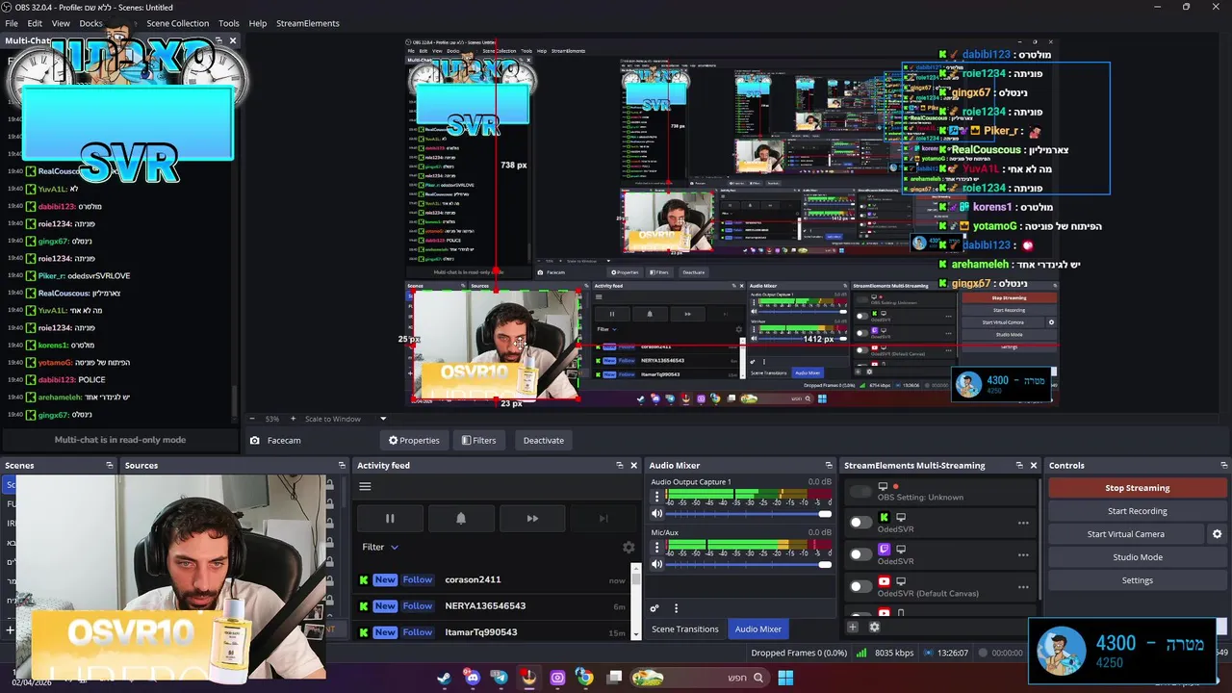Open Discord from the taskbar
The width and height of the screenshot is (1232, 693).
coord(472,678)
